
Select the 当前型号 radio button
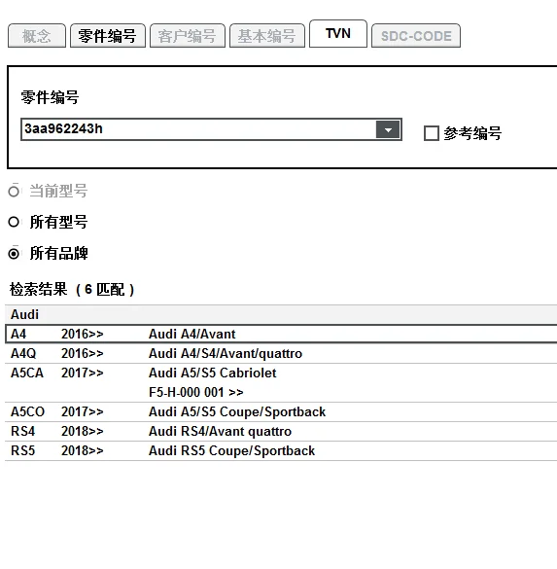point(14,191)
